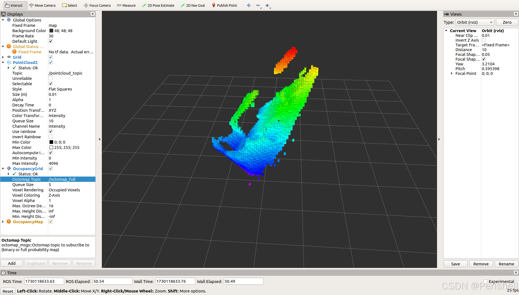Collapse the PointCloud2 display properties

[3, 62]
